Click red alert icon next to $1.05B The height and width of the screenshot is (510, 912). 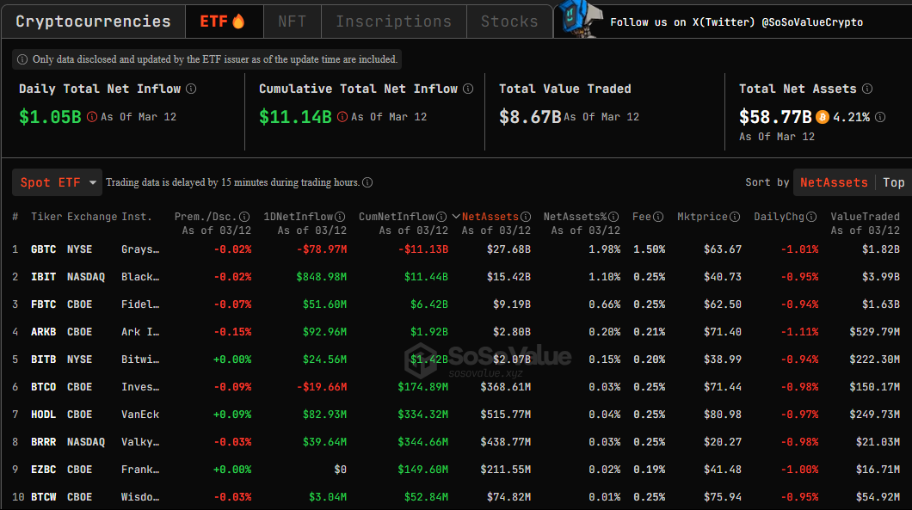[92, 117]
